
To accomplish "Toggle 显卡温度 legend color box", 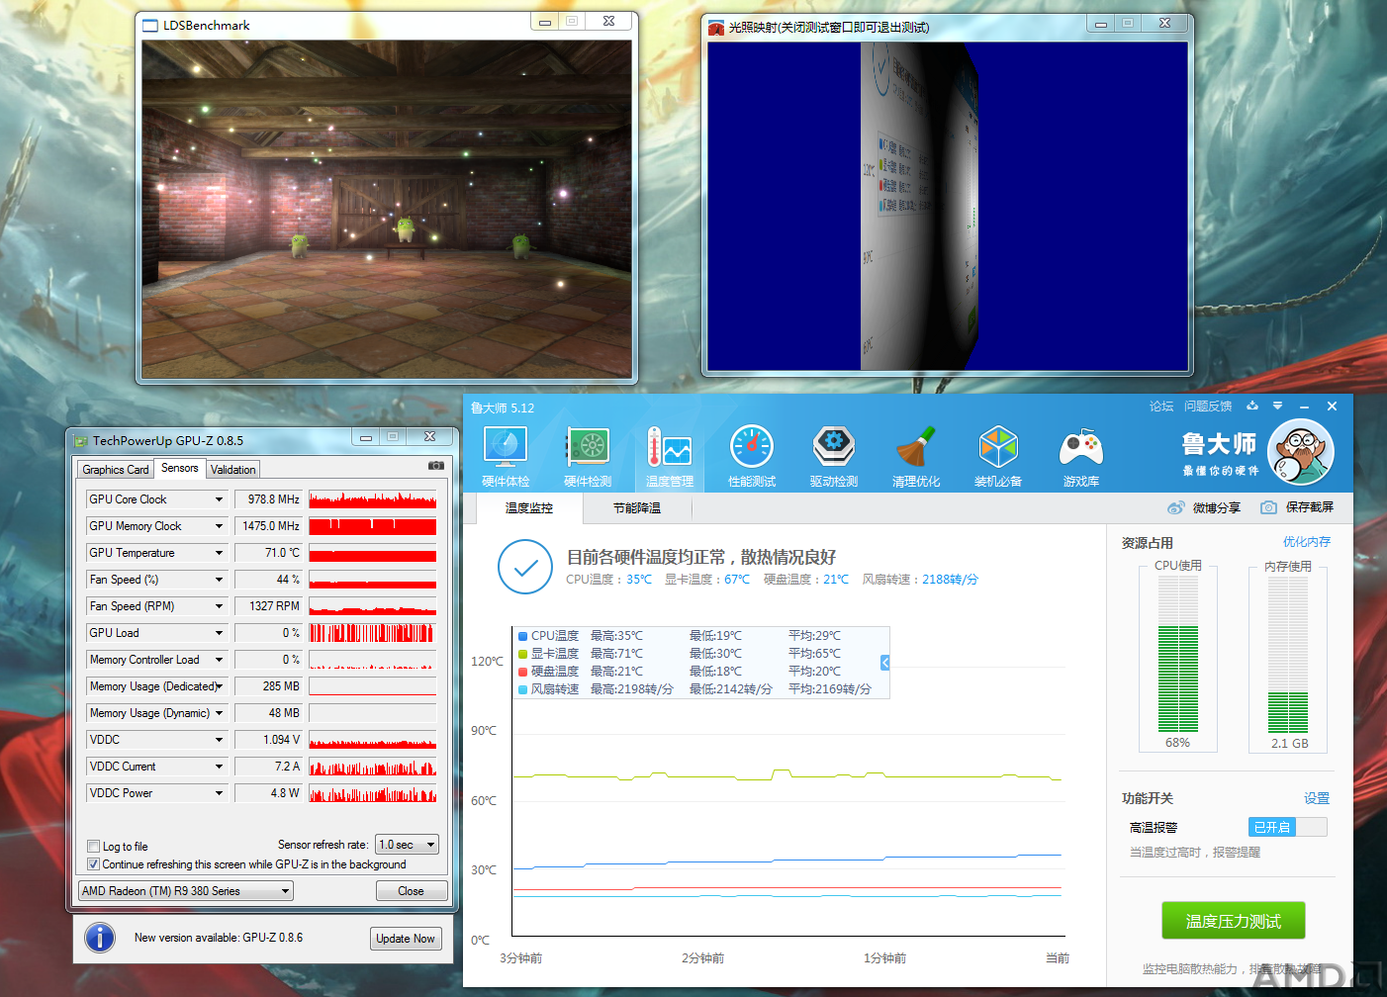I will 522,654.
